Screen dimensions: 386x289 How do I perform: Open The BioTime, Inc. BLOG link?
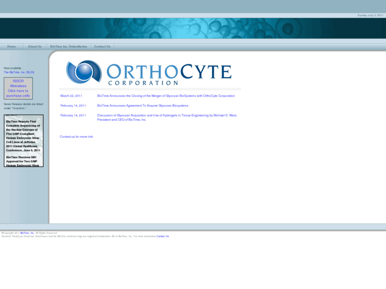click(x=19, y=72)
